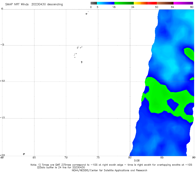Click the "75" longitude axis label
Viewport: 196px width, 172px height.
(98, 158)
